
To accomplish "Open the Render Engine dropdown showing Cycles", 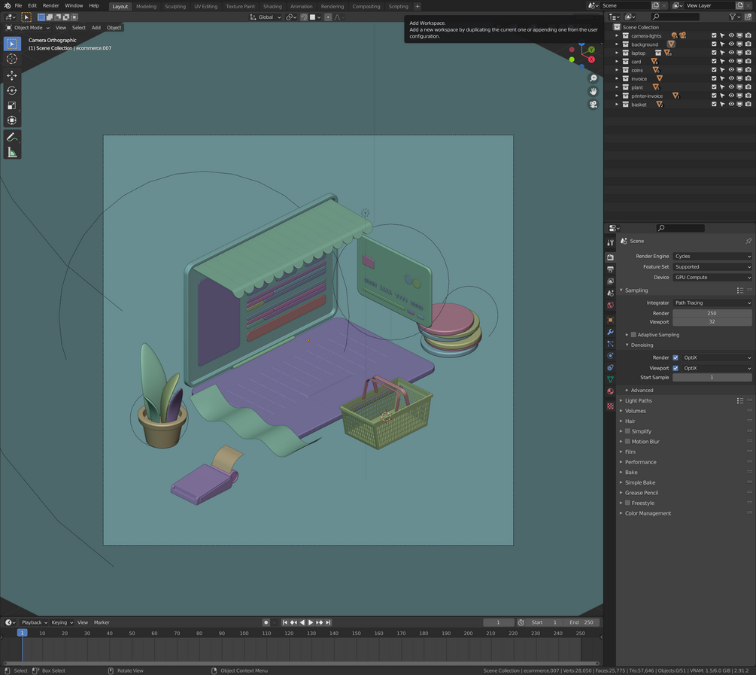I will 712,256.
